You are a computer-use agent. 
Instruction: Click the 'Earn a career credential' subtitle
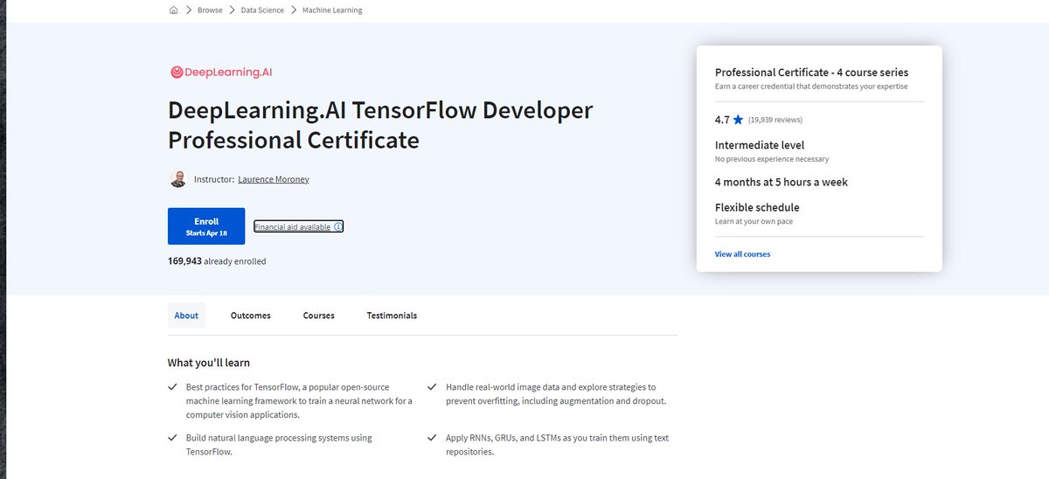811,87
